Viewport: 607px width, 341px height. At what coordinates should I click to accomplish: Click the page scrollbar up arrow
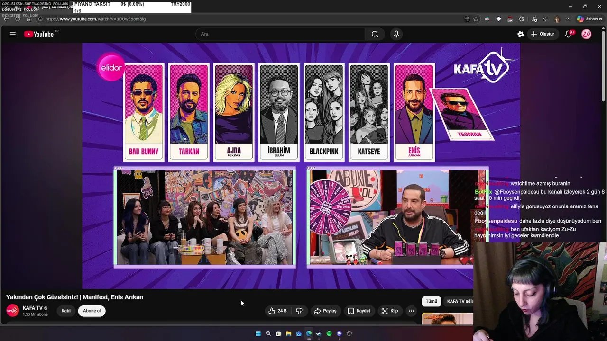click(604, 29)
